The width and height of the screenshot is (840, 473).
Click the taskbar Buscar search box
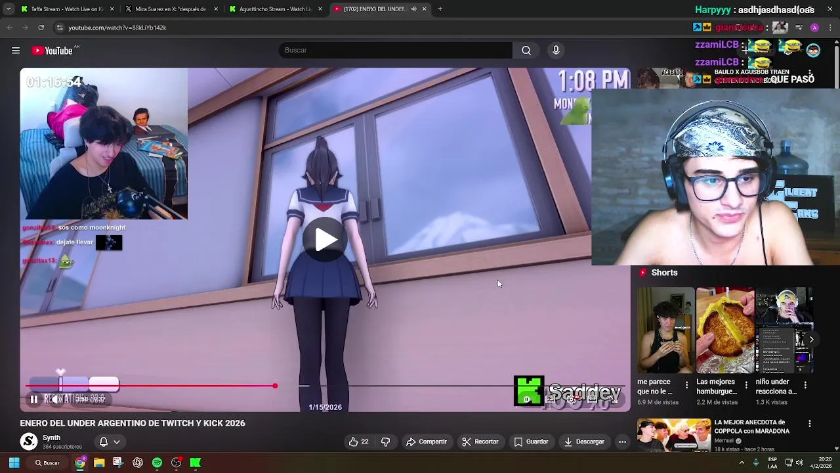point(49,462)
